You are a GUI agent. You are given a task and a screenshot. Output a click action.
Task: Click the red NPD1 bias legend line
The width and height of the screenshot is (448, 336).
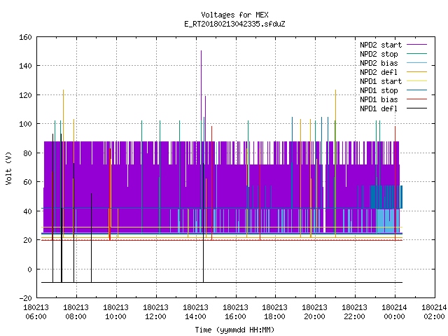(x=416, y=99)
